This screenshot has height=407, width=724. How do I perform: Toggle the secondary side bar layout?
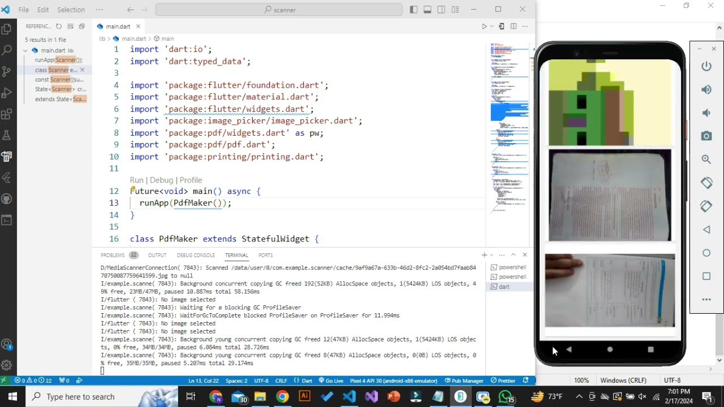tap(441, 10)
